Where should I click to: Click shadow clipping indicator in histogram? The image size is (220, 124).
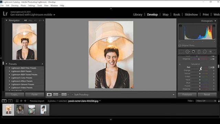[x=180, y=26]
